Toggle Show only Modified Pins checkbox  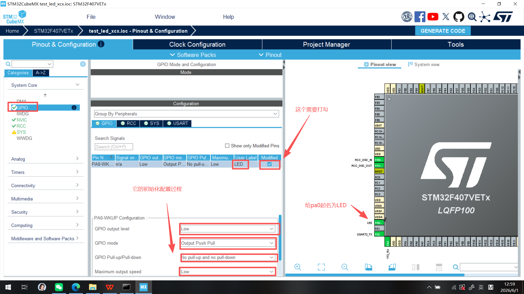227,146
